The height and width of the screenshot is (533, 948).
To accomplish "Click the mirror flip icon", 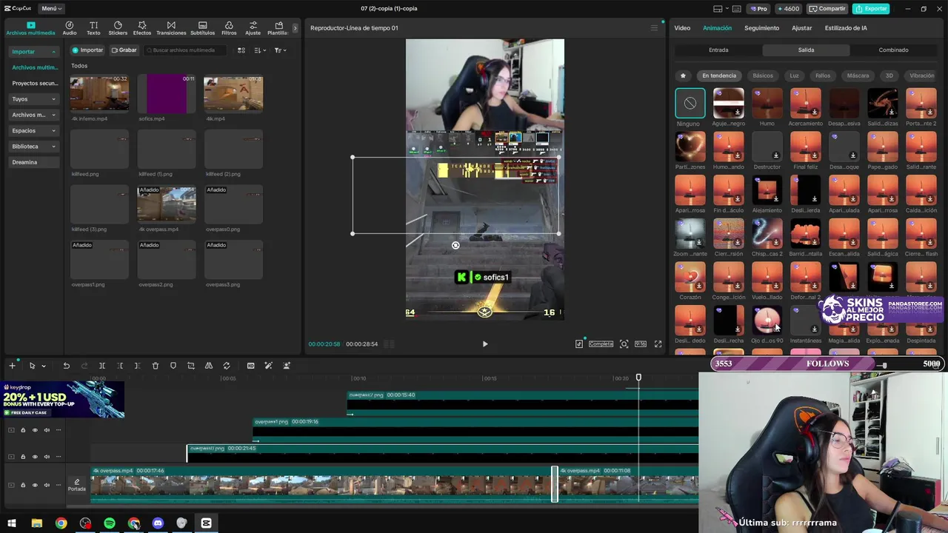I will coord(209,366).
